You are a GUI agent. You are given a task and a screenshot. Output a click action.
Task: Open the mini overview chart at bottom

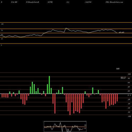(x=65, y=126)
